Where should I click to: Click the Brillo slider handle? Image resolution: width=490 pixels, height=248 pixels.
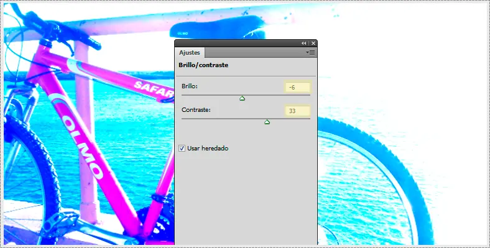(242, 98)
